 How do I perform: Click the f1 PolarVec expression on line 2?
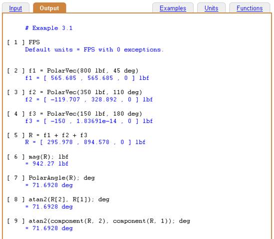[x=83, y=71]
